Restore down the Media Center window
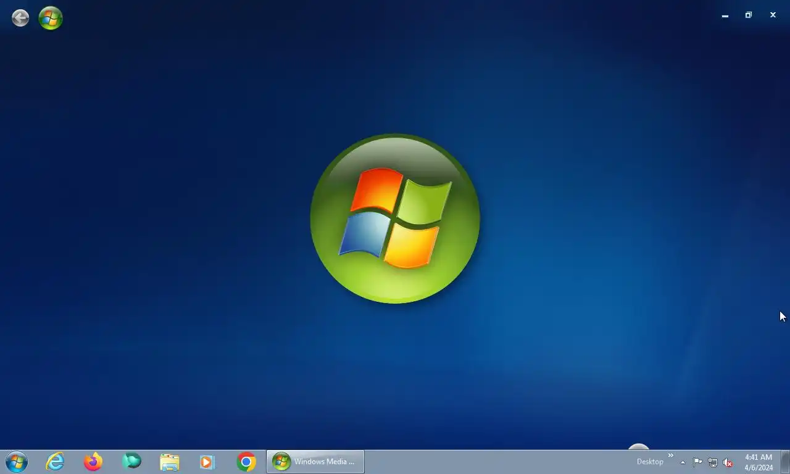This screenshot has height=474, width=790. 749,15
